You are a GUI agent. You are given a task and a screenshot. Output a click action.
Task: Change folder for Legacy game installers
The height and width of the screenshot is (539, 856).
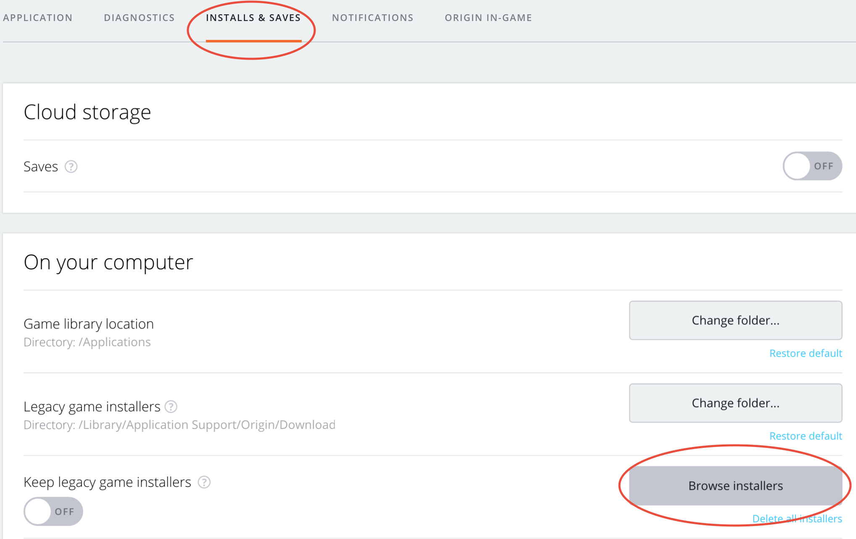pos(735,403)
